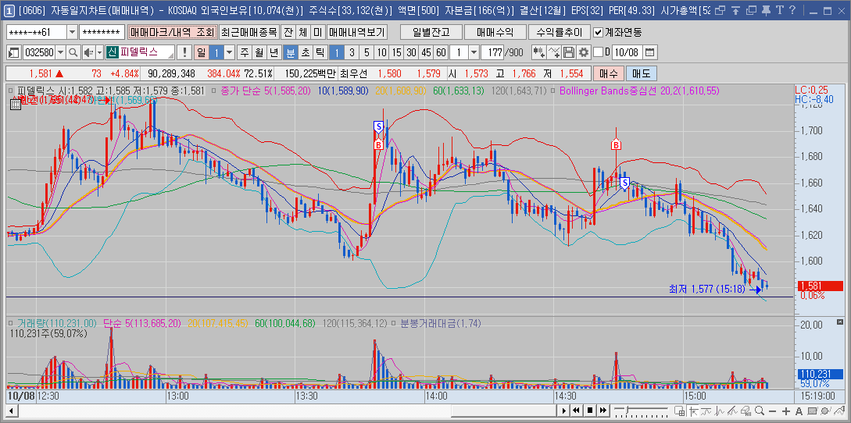Screen dimensions: 851x423
Task: Open the 피델릭스 stock name combo box
Action: 139,52
